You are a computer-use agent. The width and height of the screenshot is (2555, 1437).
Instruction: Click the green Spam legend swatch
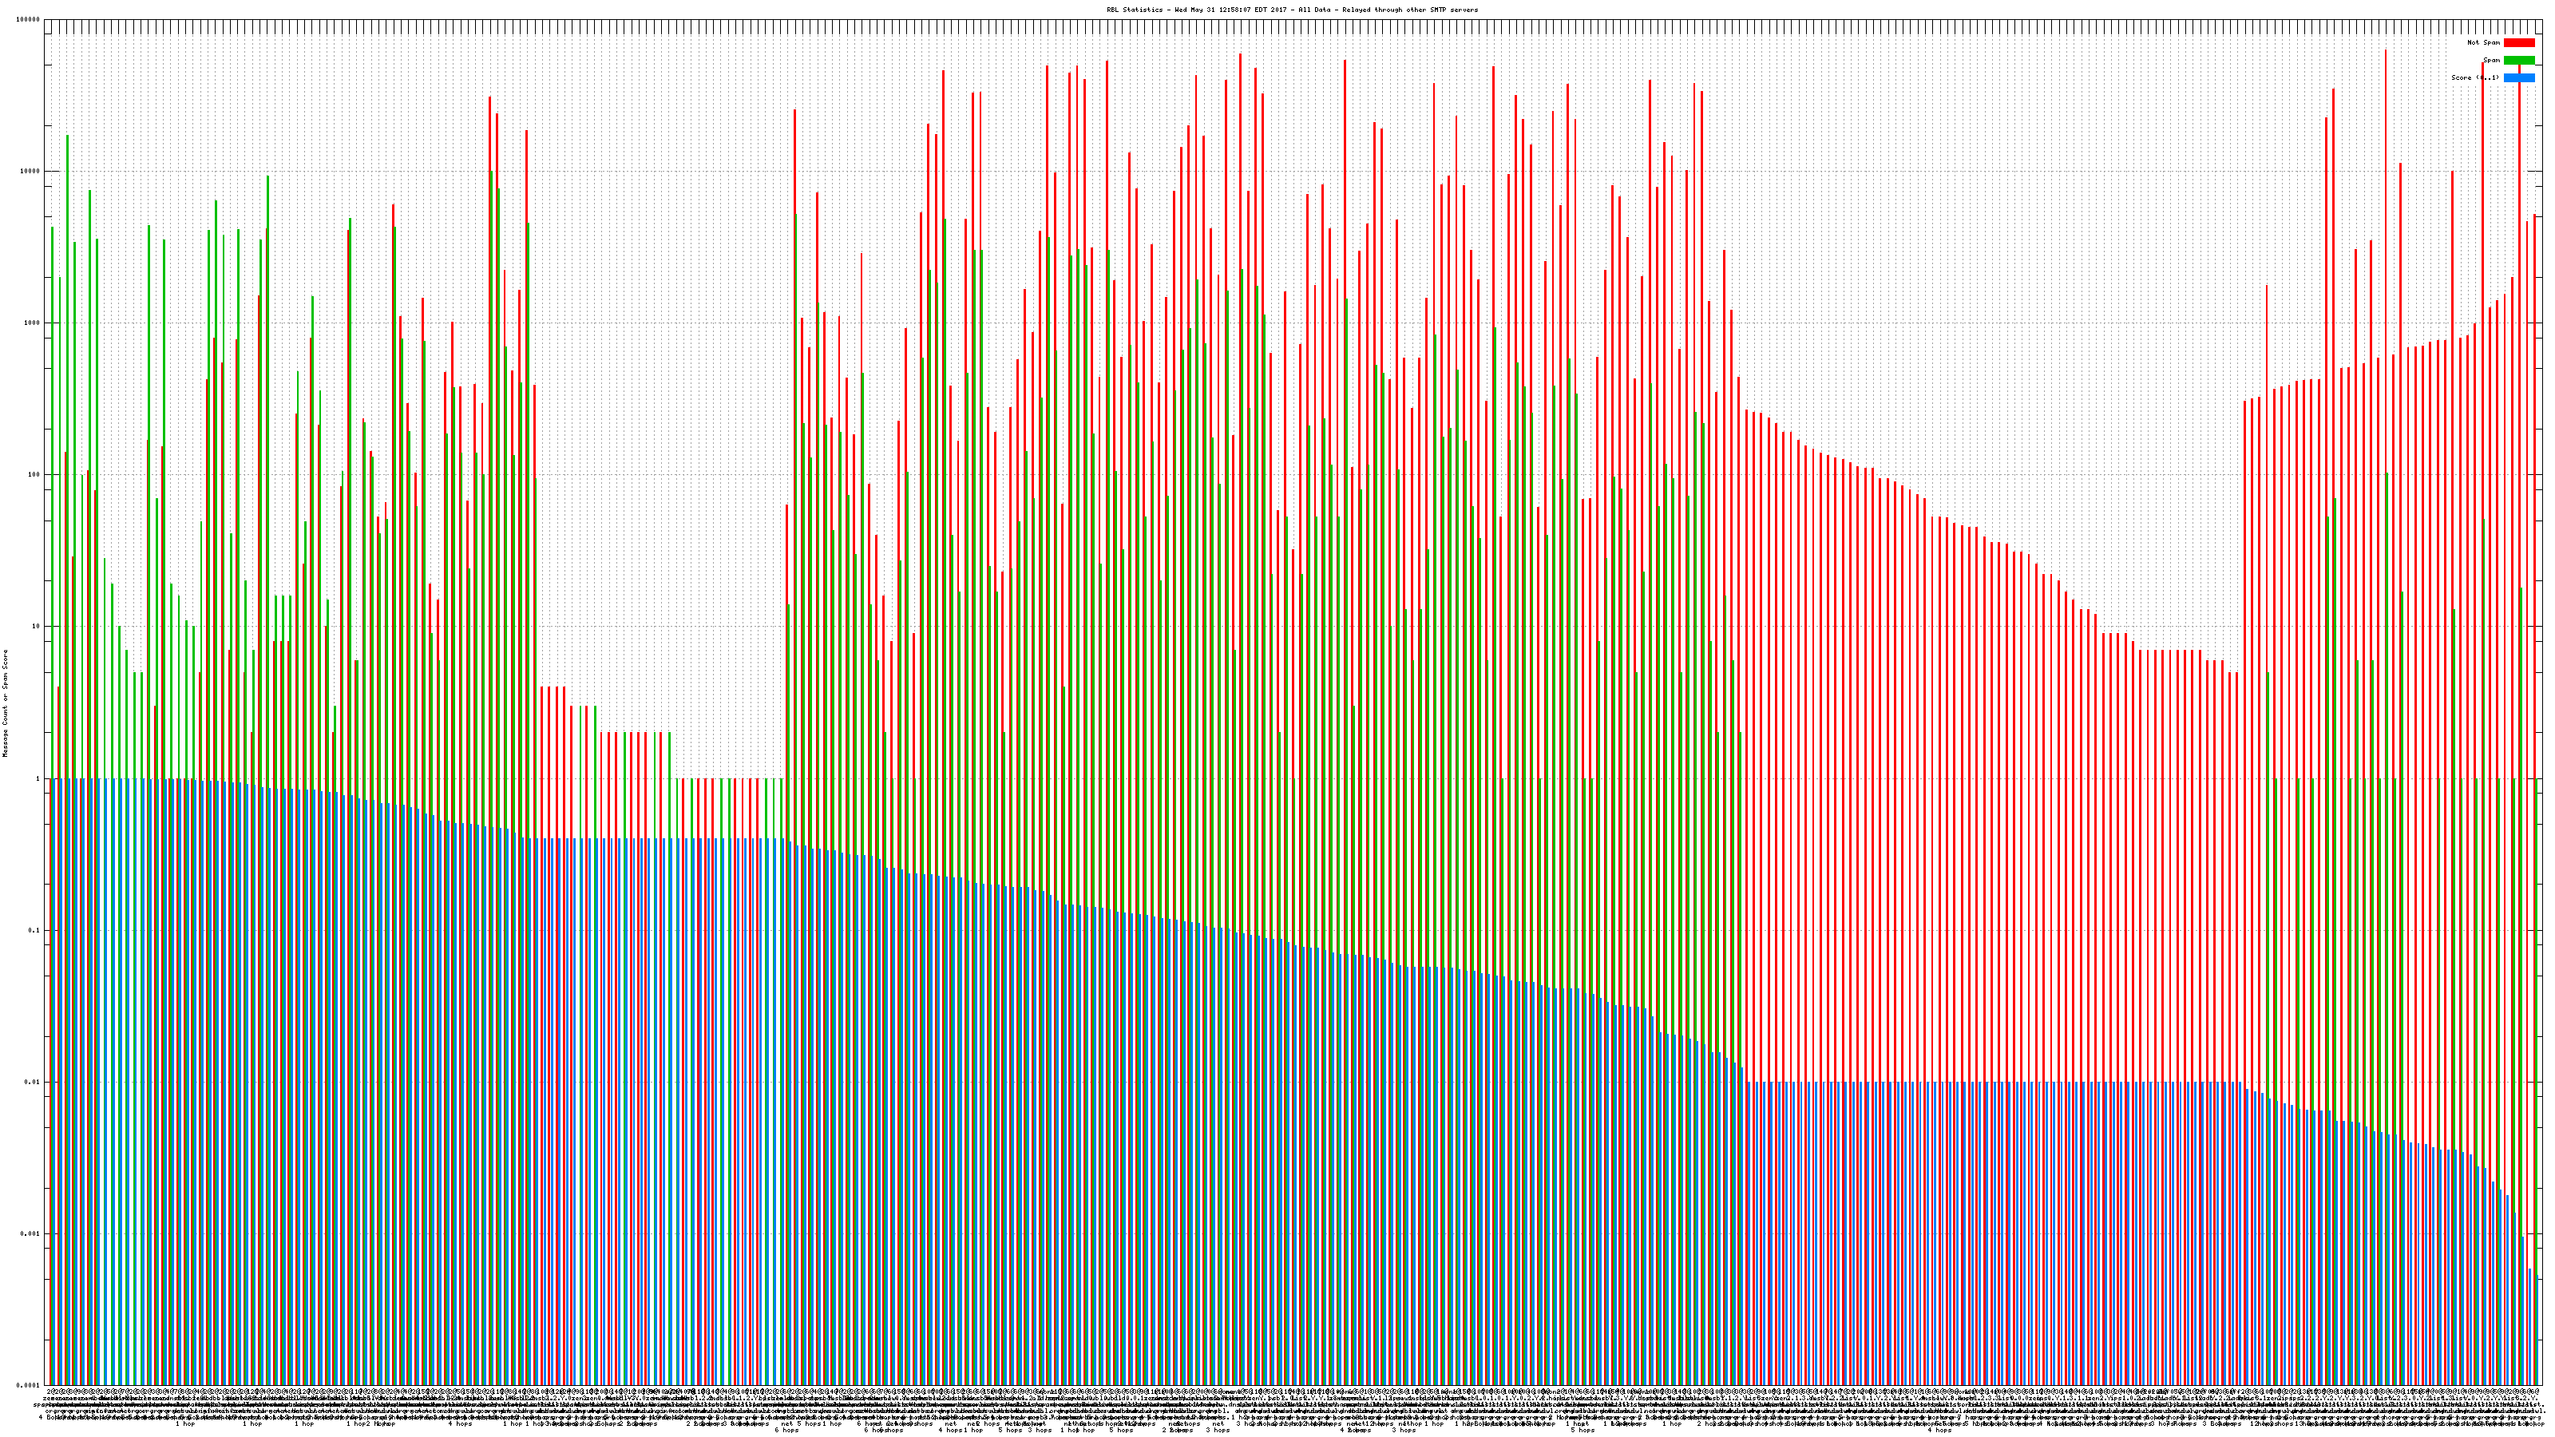[x=2518, y=61]
